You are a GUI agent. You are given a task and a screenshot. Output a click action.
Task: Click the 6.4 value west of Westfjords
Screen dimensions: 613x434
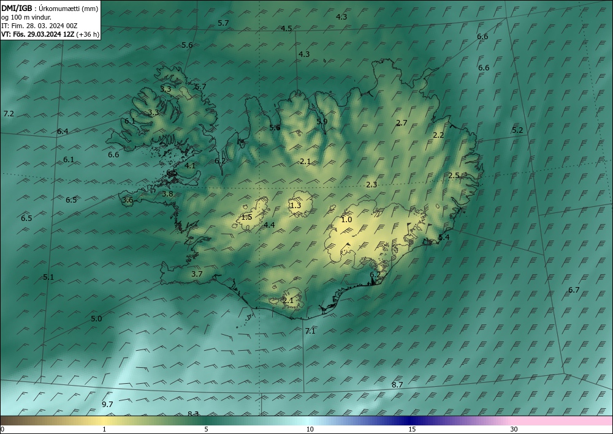(63, 131)
